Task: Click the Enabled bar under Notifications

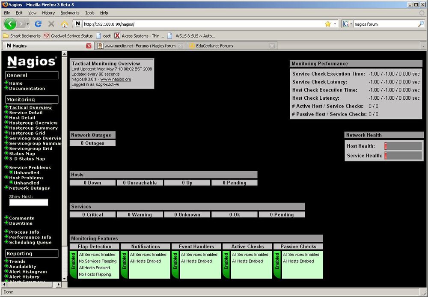Action: [x=125, y=264]
